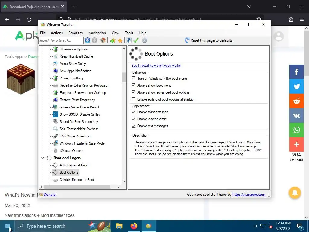This screenshot has width=309, height=232.
Task: Open the browser hamburger menu
Action: [301, 19]
